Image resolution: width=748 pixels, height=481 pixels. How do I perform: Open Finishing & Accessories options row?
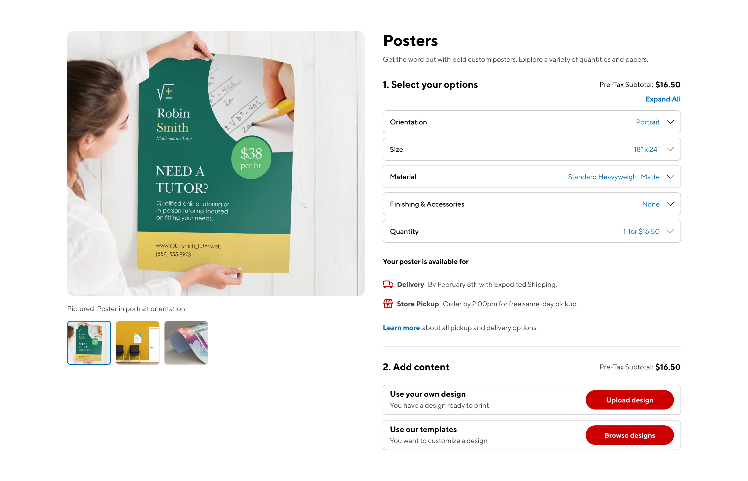click(531, 204)
